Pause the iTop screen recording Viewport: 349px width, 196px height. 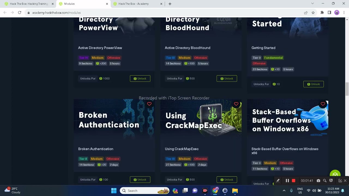click(287, 181)
